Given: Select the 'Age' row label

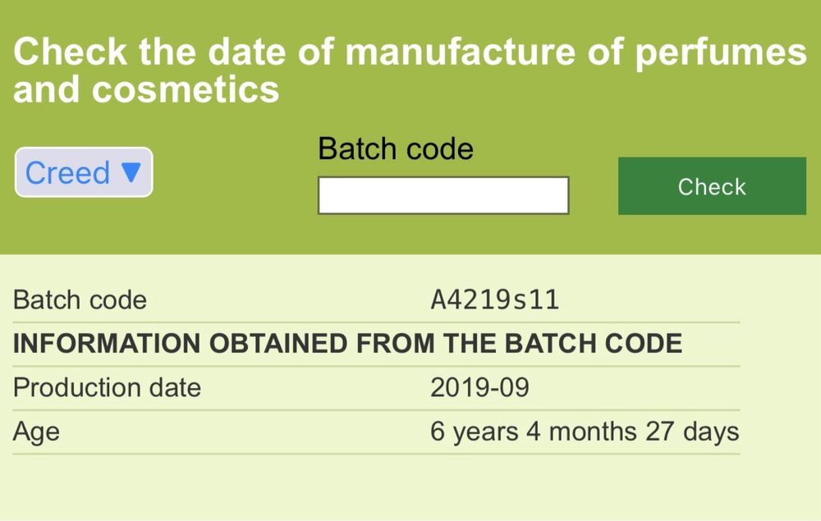Looking at the screenshot, I should [x=36, y=432].
